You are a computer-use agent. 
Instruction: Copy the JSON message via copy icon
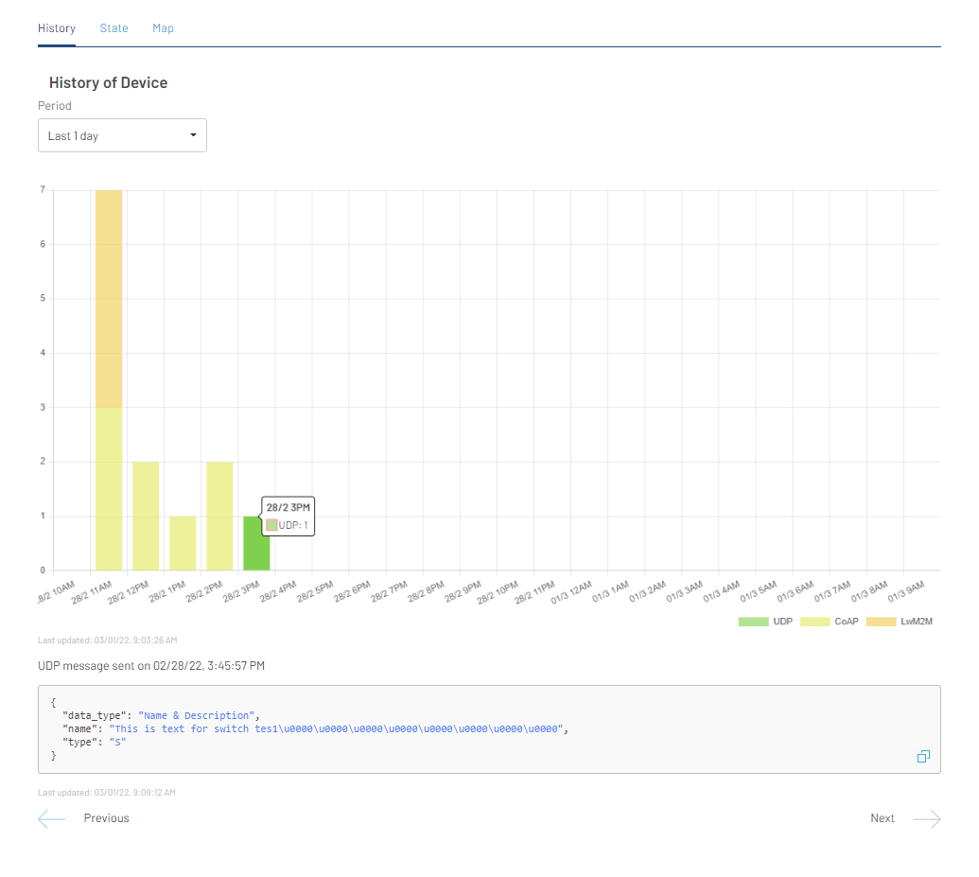point(923,757)
